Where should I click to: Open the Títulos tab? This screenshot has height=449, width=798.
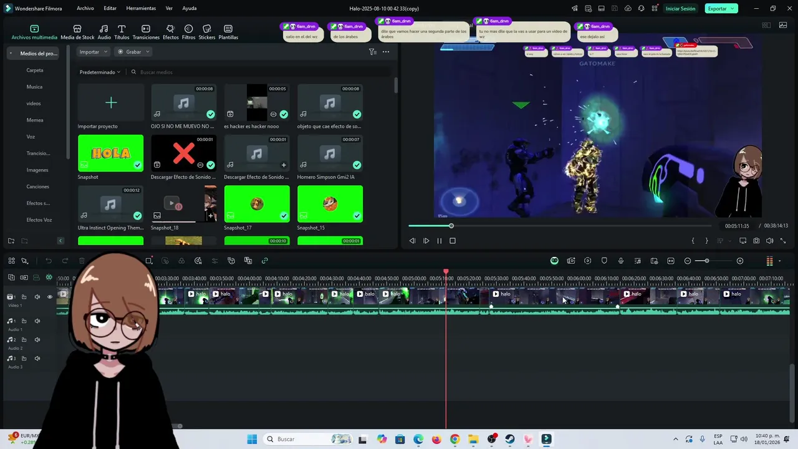[122, 32]
